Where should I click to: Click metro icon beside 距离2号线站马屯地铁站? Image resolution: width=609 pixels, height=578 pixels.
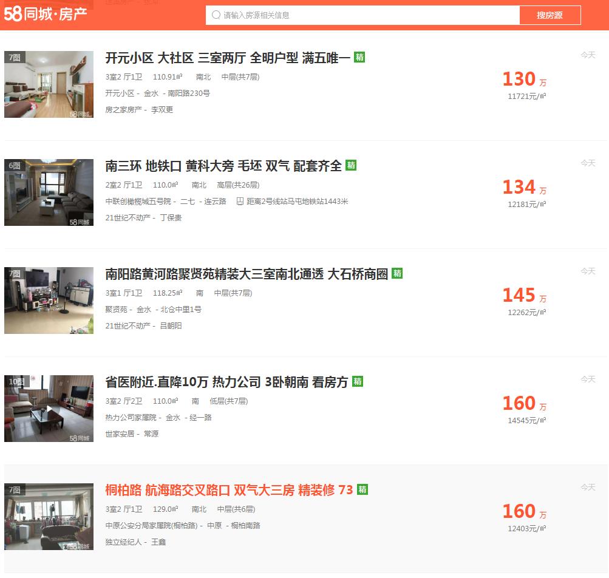240,201
